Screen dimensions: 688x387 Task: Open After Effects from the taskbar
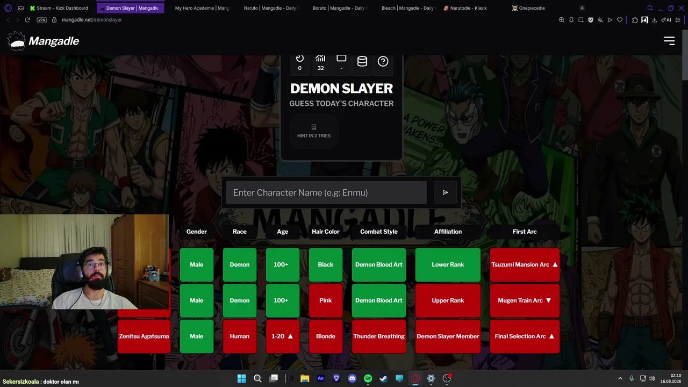pyautogui.click(x=321, y=378)
